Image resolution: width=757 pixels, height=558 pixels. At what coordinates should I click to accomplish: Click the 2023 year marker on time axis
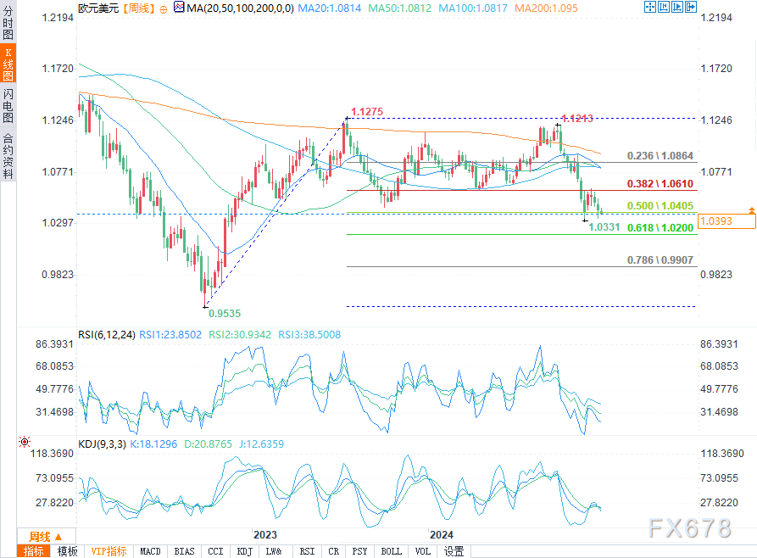click(x=265, y=535)
